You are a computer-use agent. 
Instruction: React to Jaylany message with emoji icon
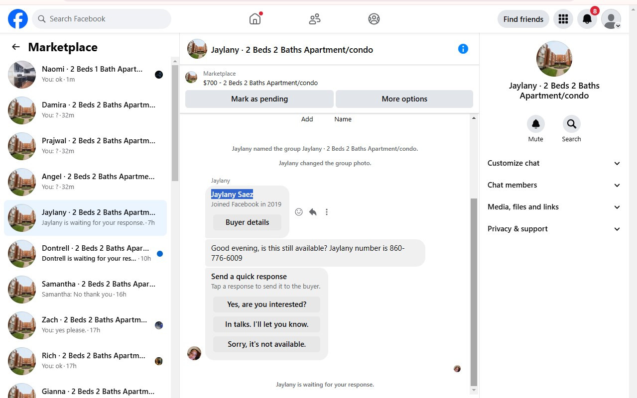point(299,212)
